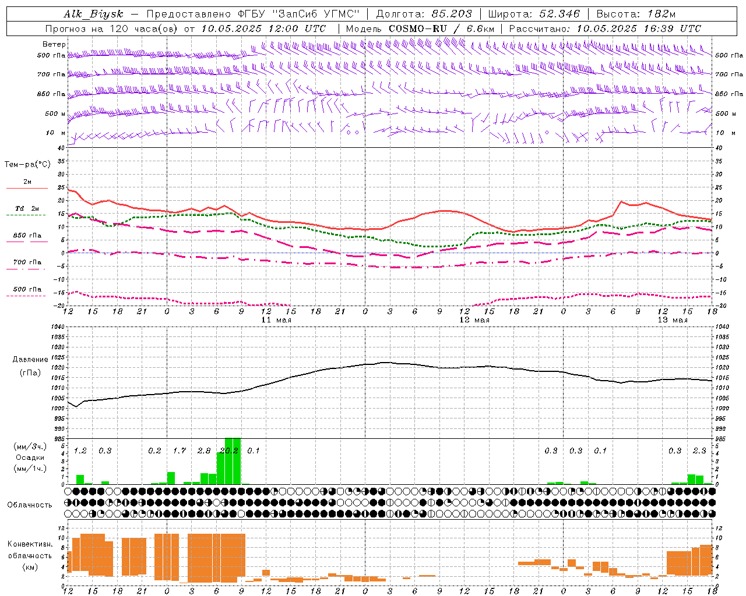Click the "12 мая" date label
The width and height of the screenshot is (746, 596).
(474, 320)
